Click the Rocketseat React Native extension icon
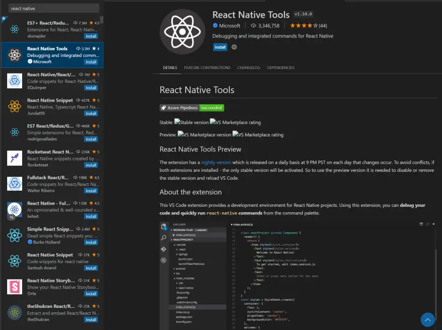Image resolution: width=442 pixels, height=330 pixels. pos(14,158)
